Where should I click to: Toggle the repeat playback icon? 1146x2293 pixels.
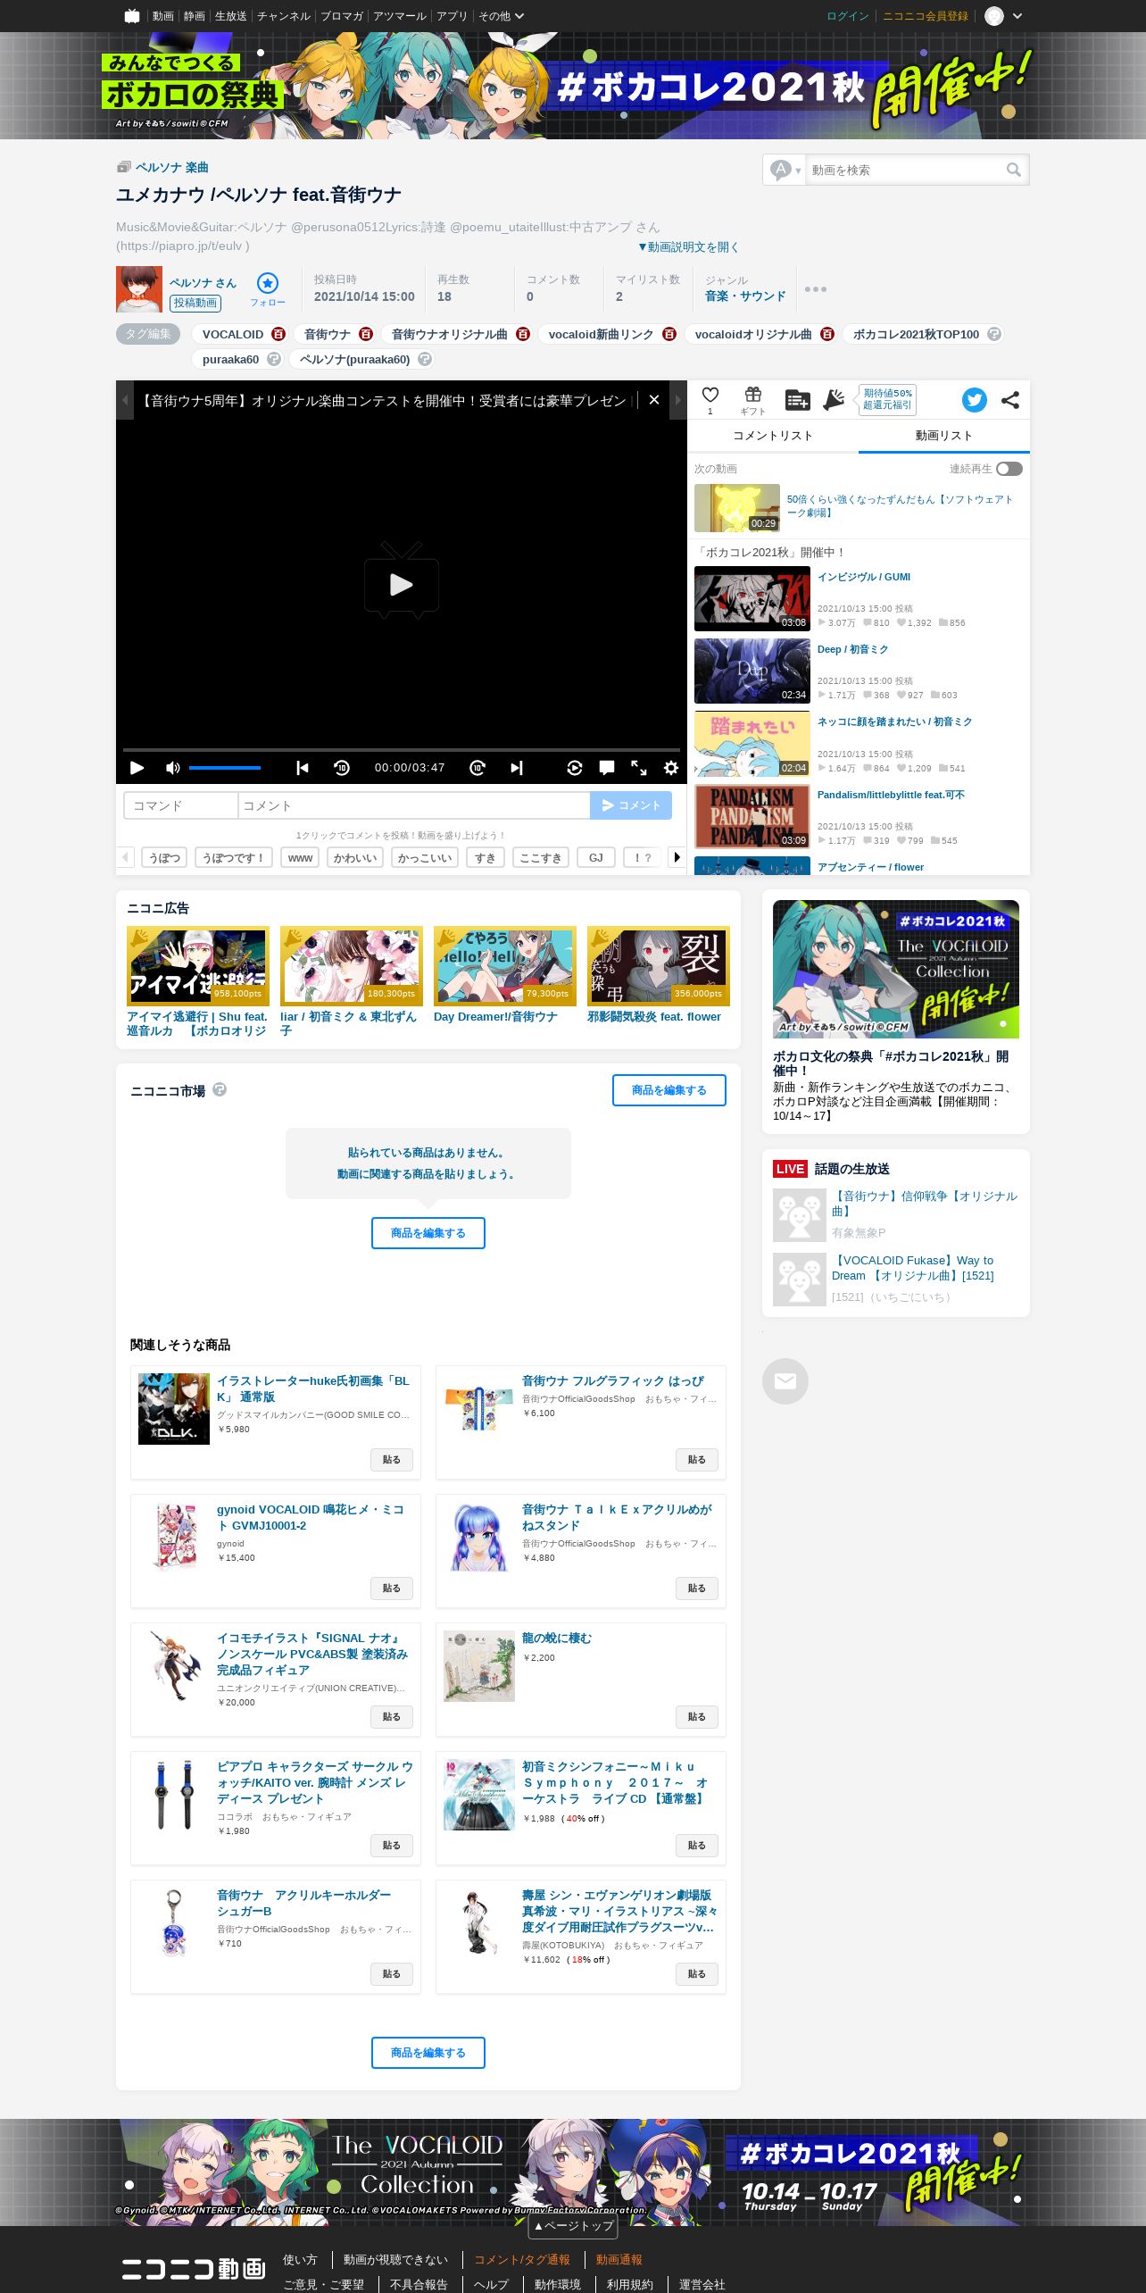[575, 768]
